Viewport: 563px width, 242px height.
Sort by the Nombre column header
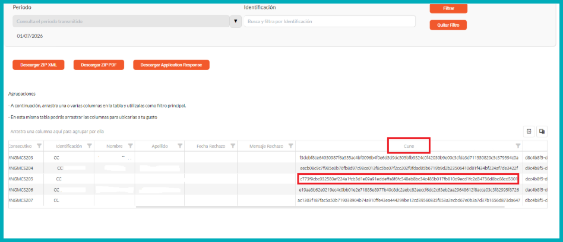coord(115,147)
